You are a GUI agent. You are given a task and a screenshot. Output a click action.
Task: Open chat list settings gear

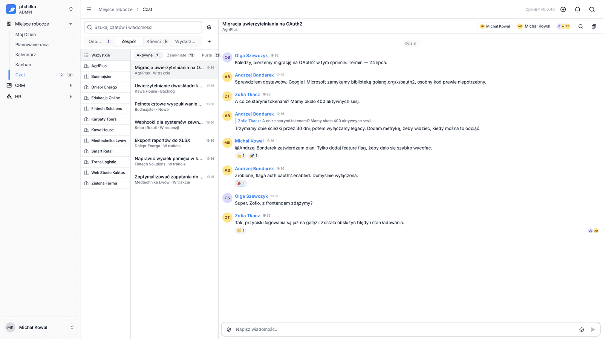pos(209,27)
